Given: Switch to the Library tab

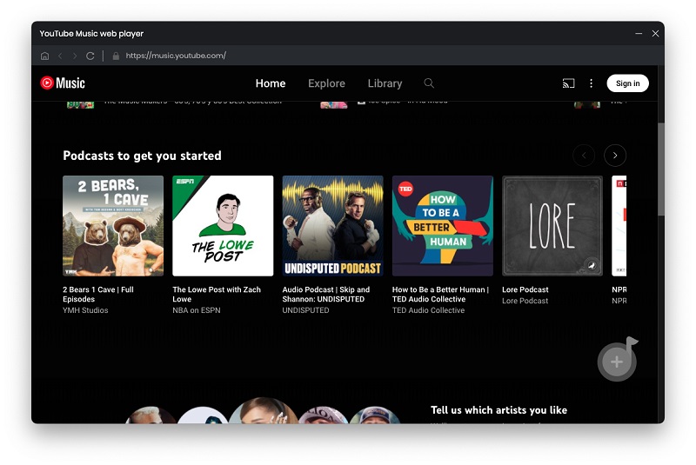Looking at the screenshot, I should 385,83.
